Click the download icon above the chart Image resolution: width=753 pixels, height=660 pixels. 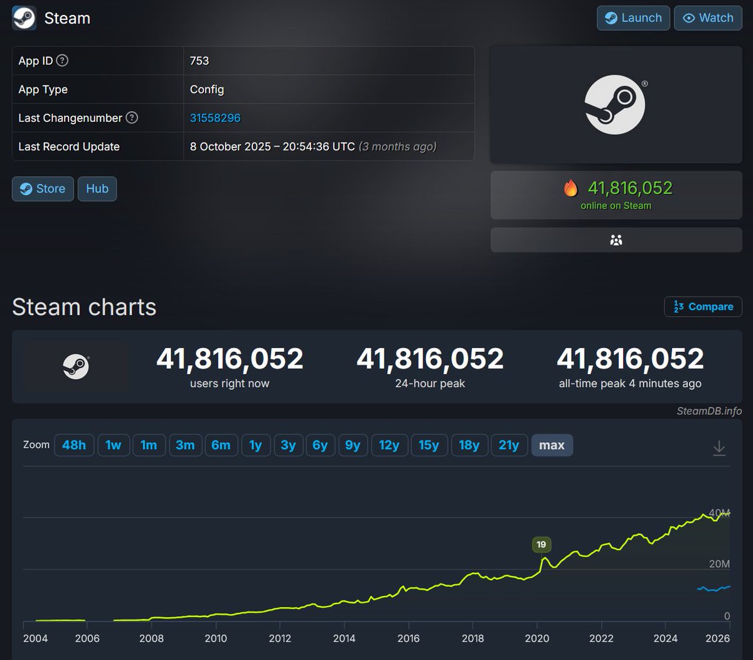pyautogui.click(x=719, y=447)
